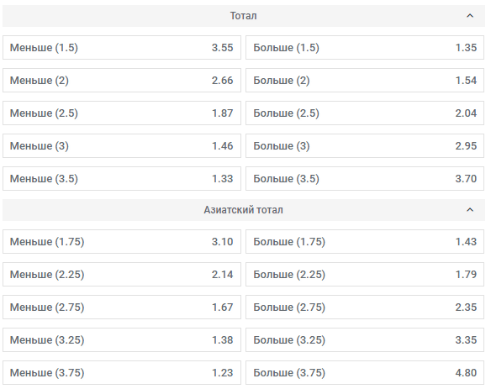Select Меньше (1.5) at odds 3.55
The width and height of the screenshot is (491, 389).
(x=122, y=47)
